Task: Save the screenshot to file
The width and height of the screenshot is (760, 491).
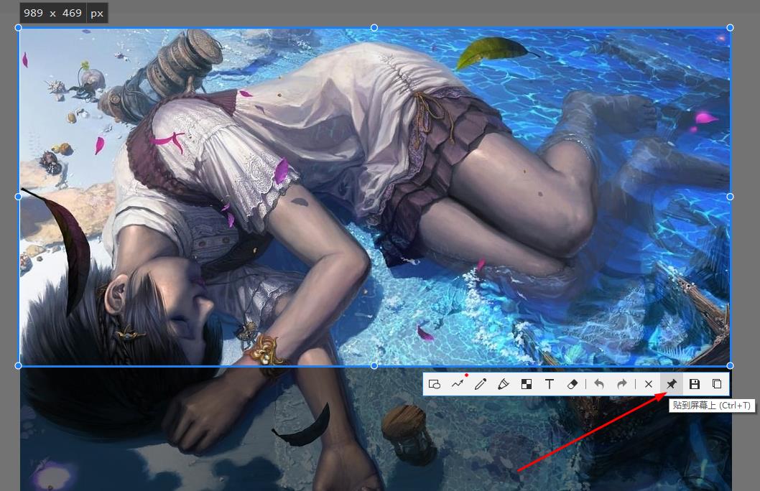Action: [x=694, y=384]
